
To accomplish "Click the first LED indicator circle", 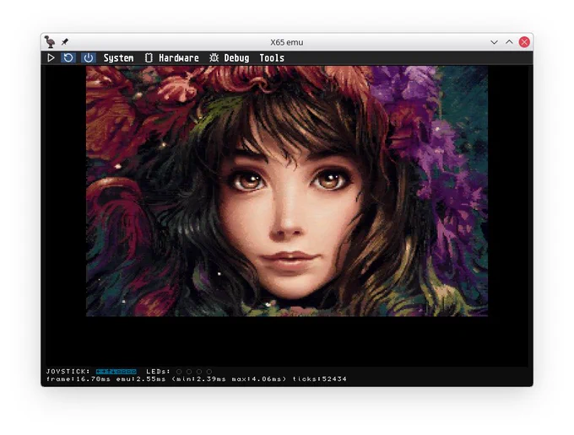I will [x=179, y=372].
